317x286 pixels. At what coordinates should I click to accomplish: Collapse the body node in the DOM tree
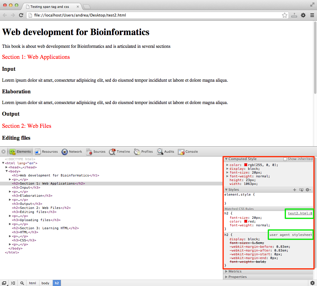pyautogui.click(x=6, y=171)
